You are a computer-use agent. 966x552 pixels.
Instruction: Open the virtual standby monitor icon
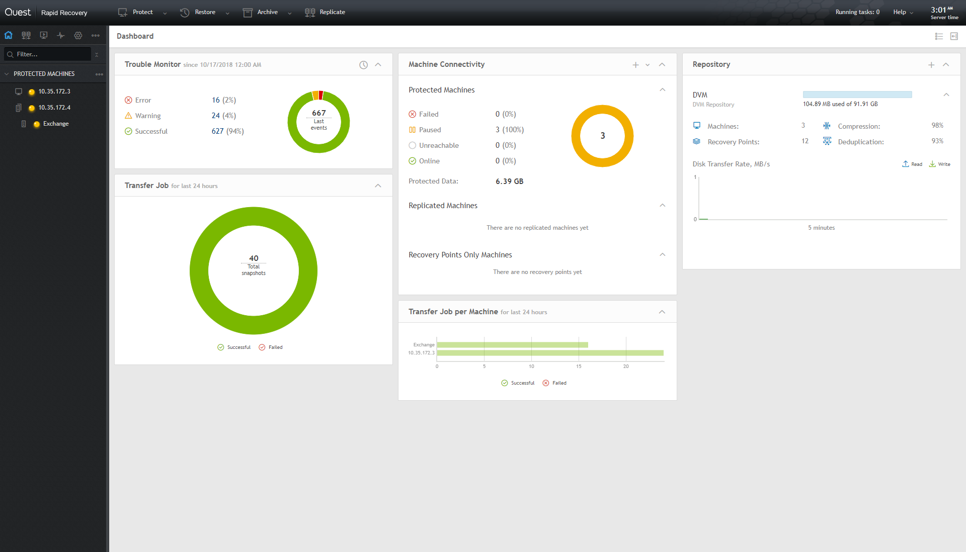[44, 35]
